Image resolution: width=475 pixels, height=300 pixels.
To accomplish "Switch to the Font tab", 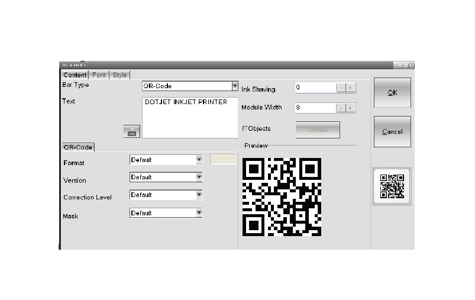I will [x=99, y=75].
